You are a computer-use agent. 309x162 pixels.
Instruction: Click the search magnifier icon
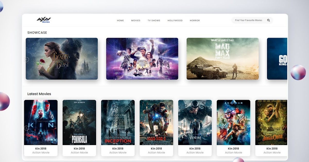pos(268,20)
